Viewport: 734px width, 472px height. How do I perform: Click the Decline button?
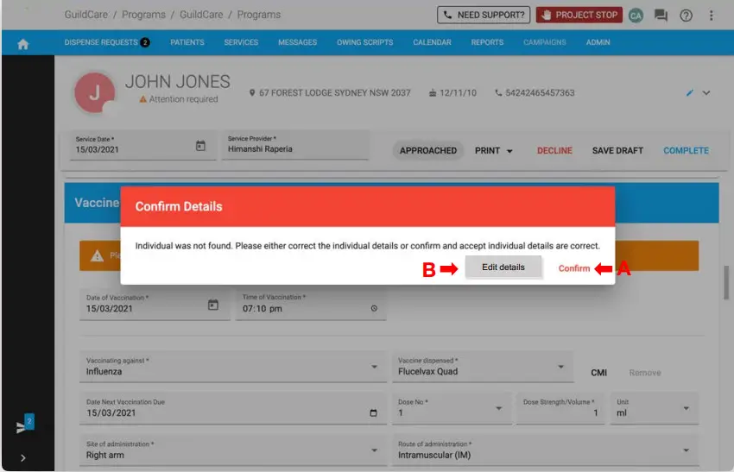click(554, 151)
